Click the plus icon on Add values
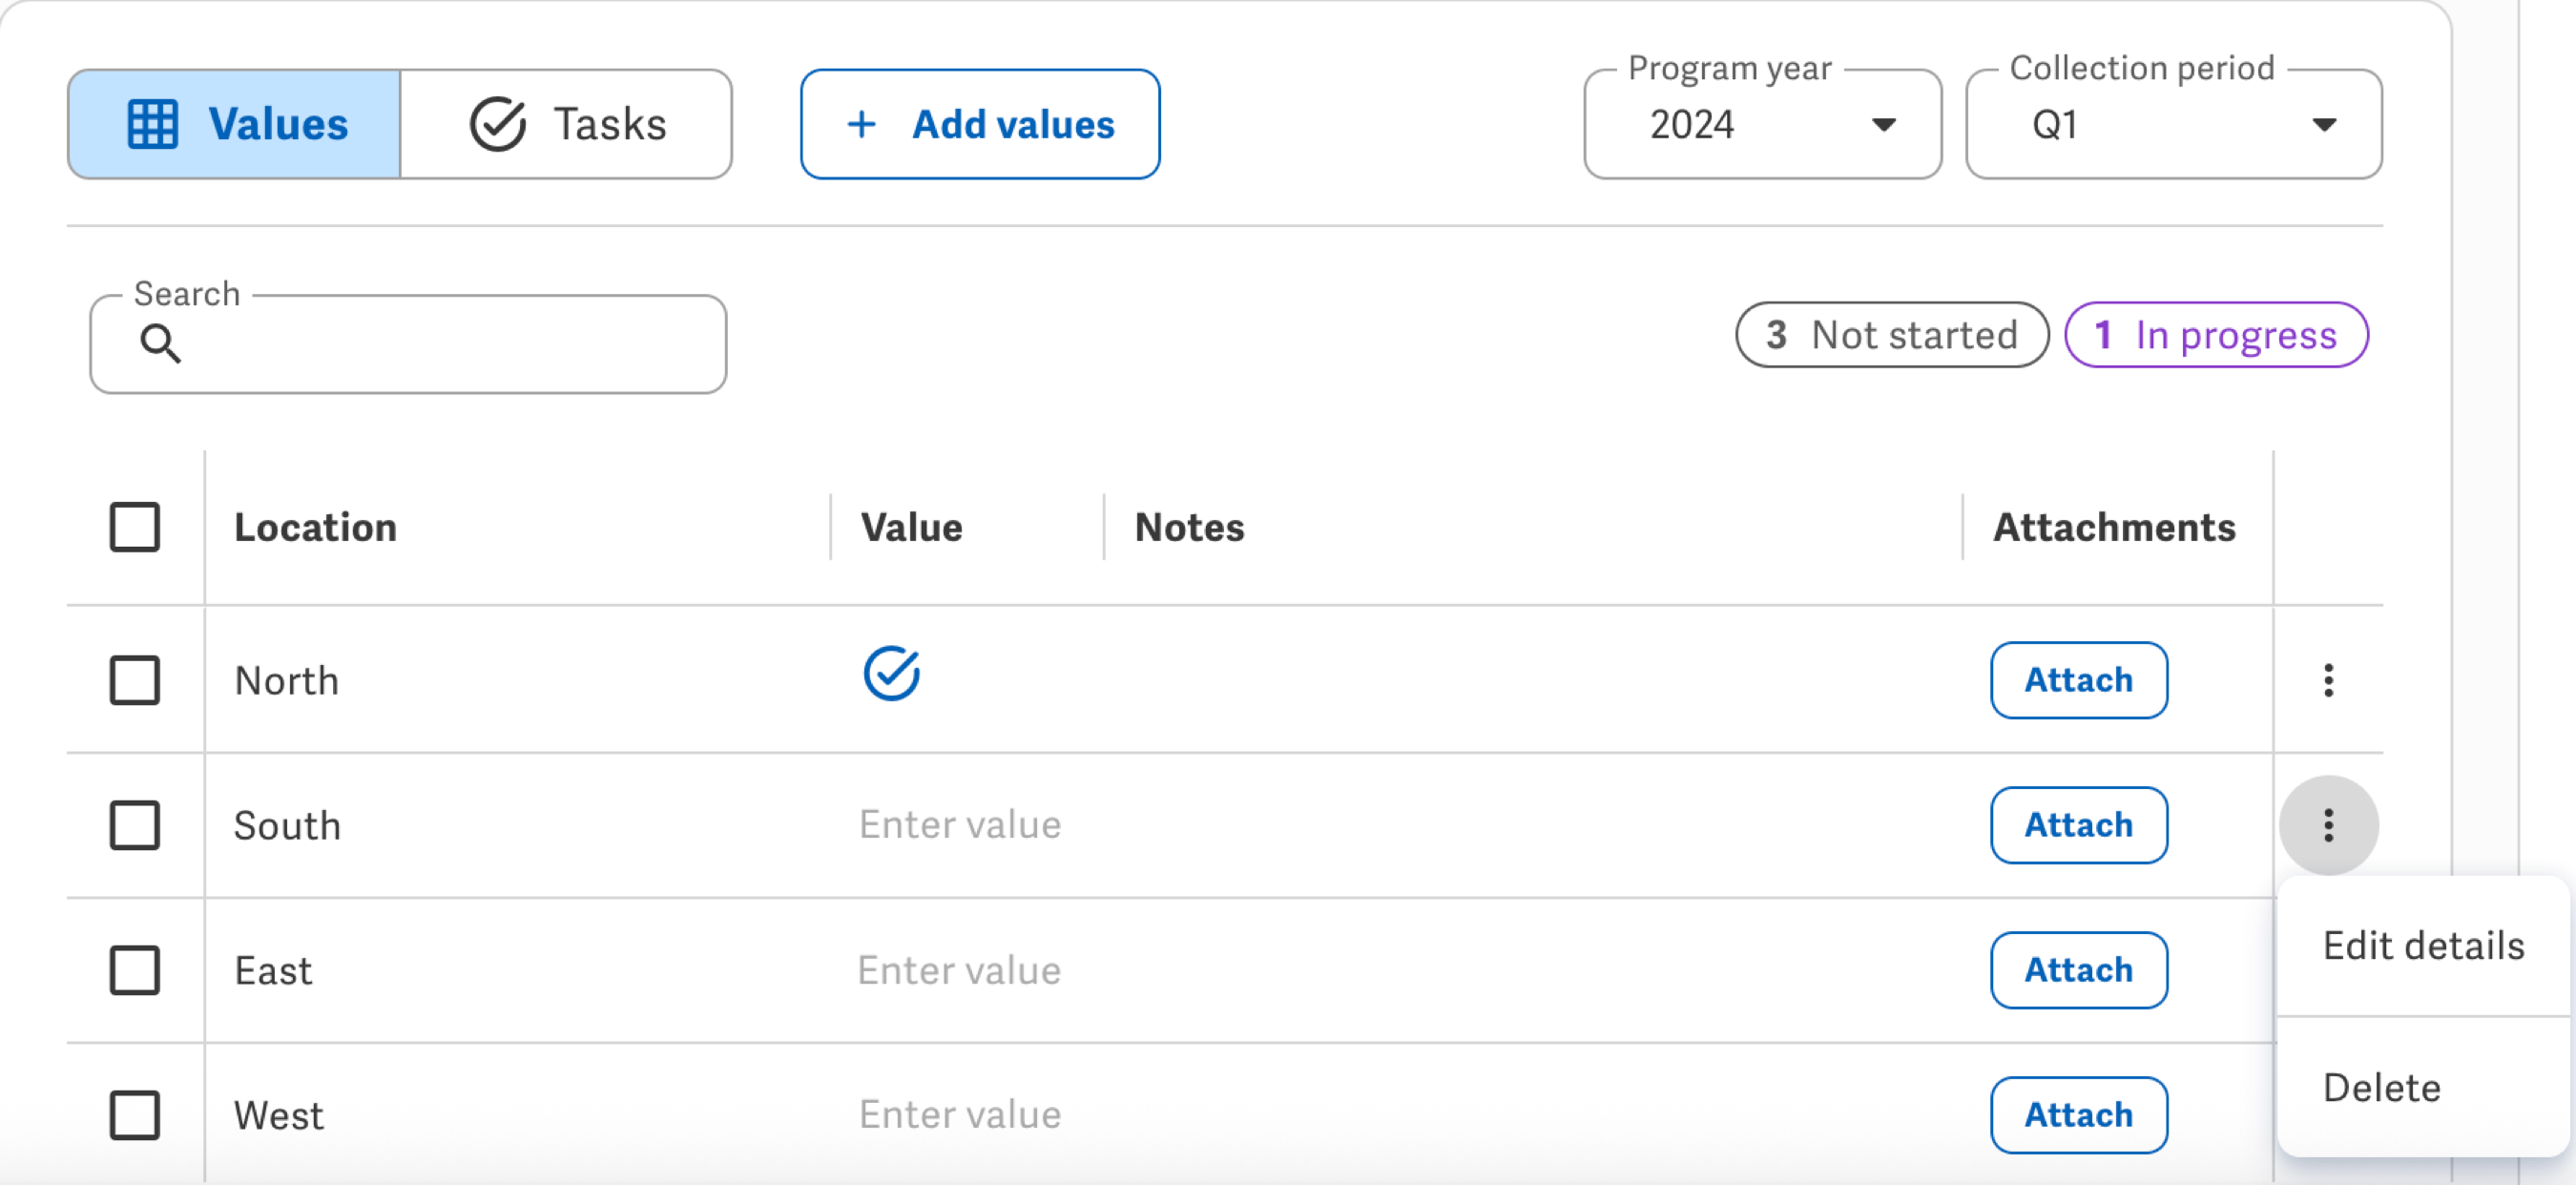The image size is (2576, 1185). pyautogui.click(x=861, y=124)
